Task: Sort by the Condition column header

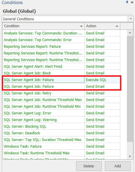Action: 43,26
